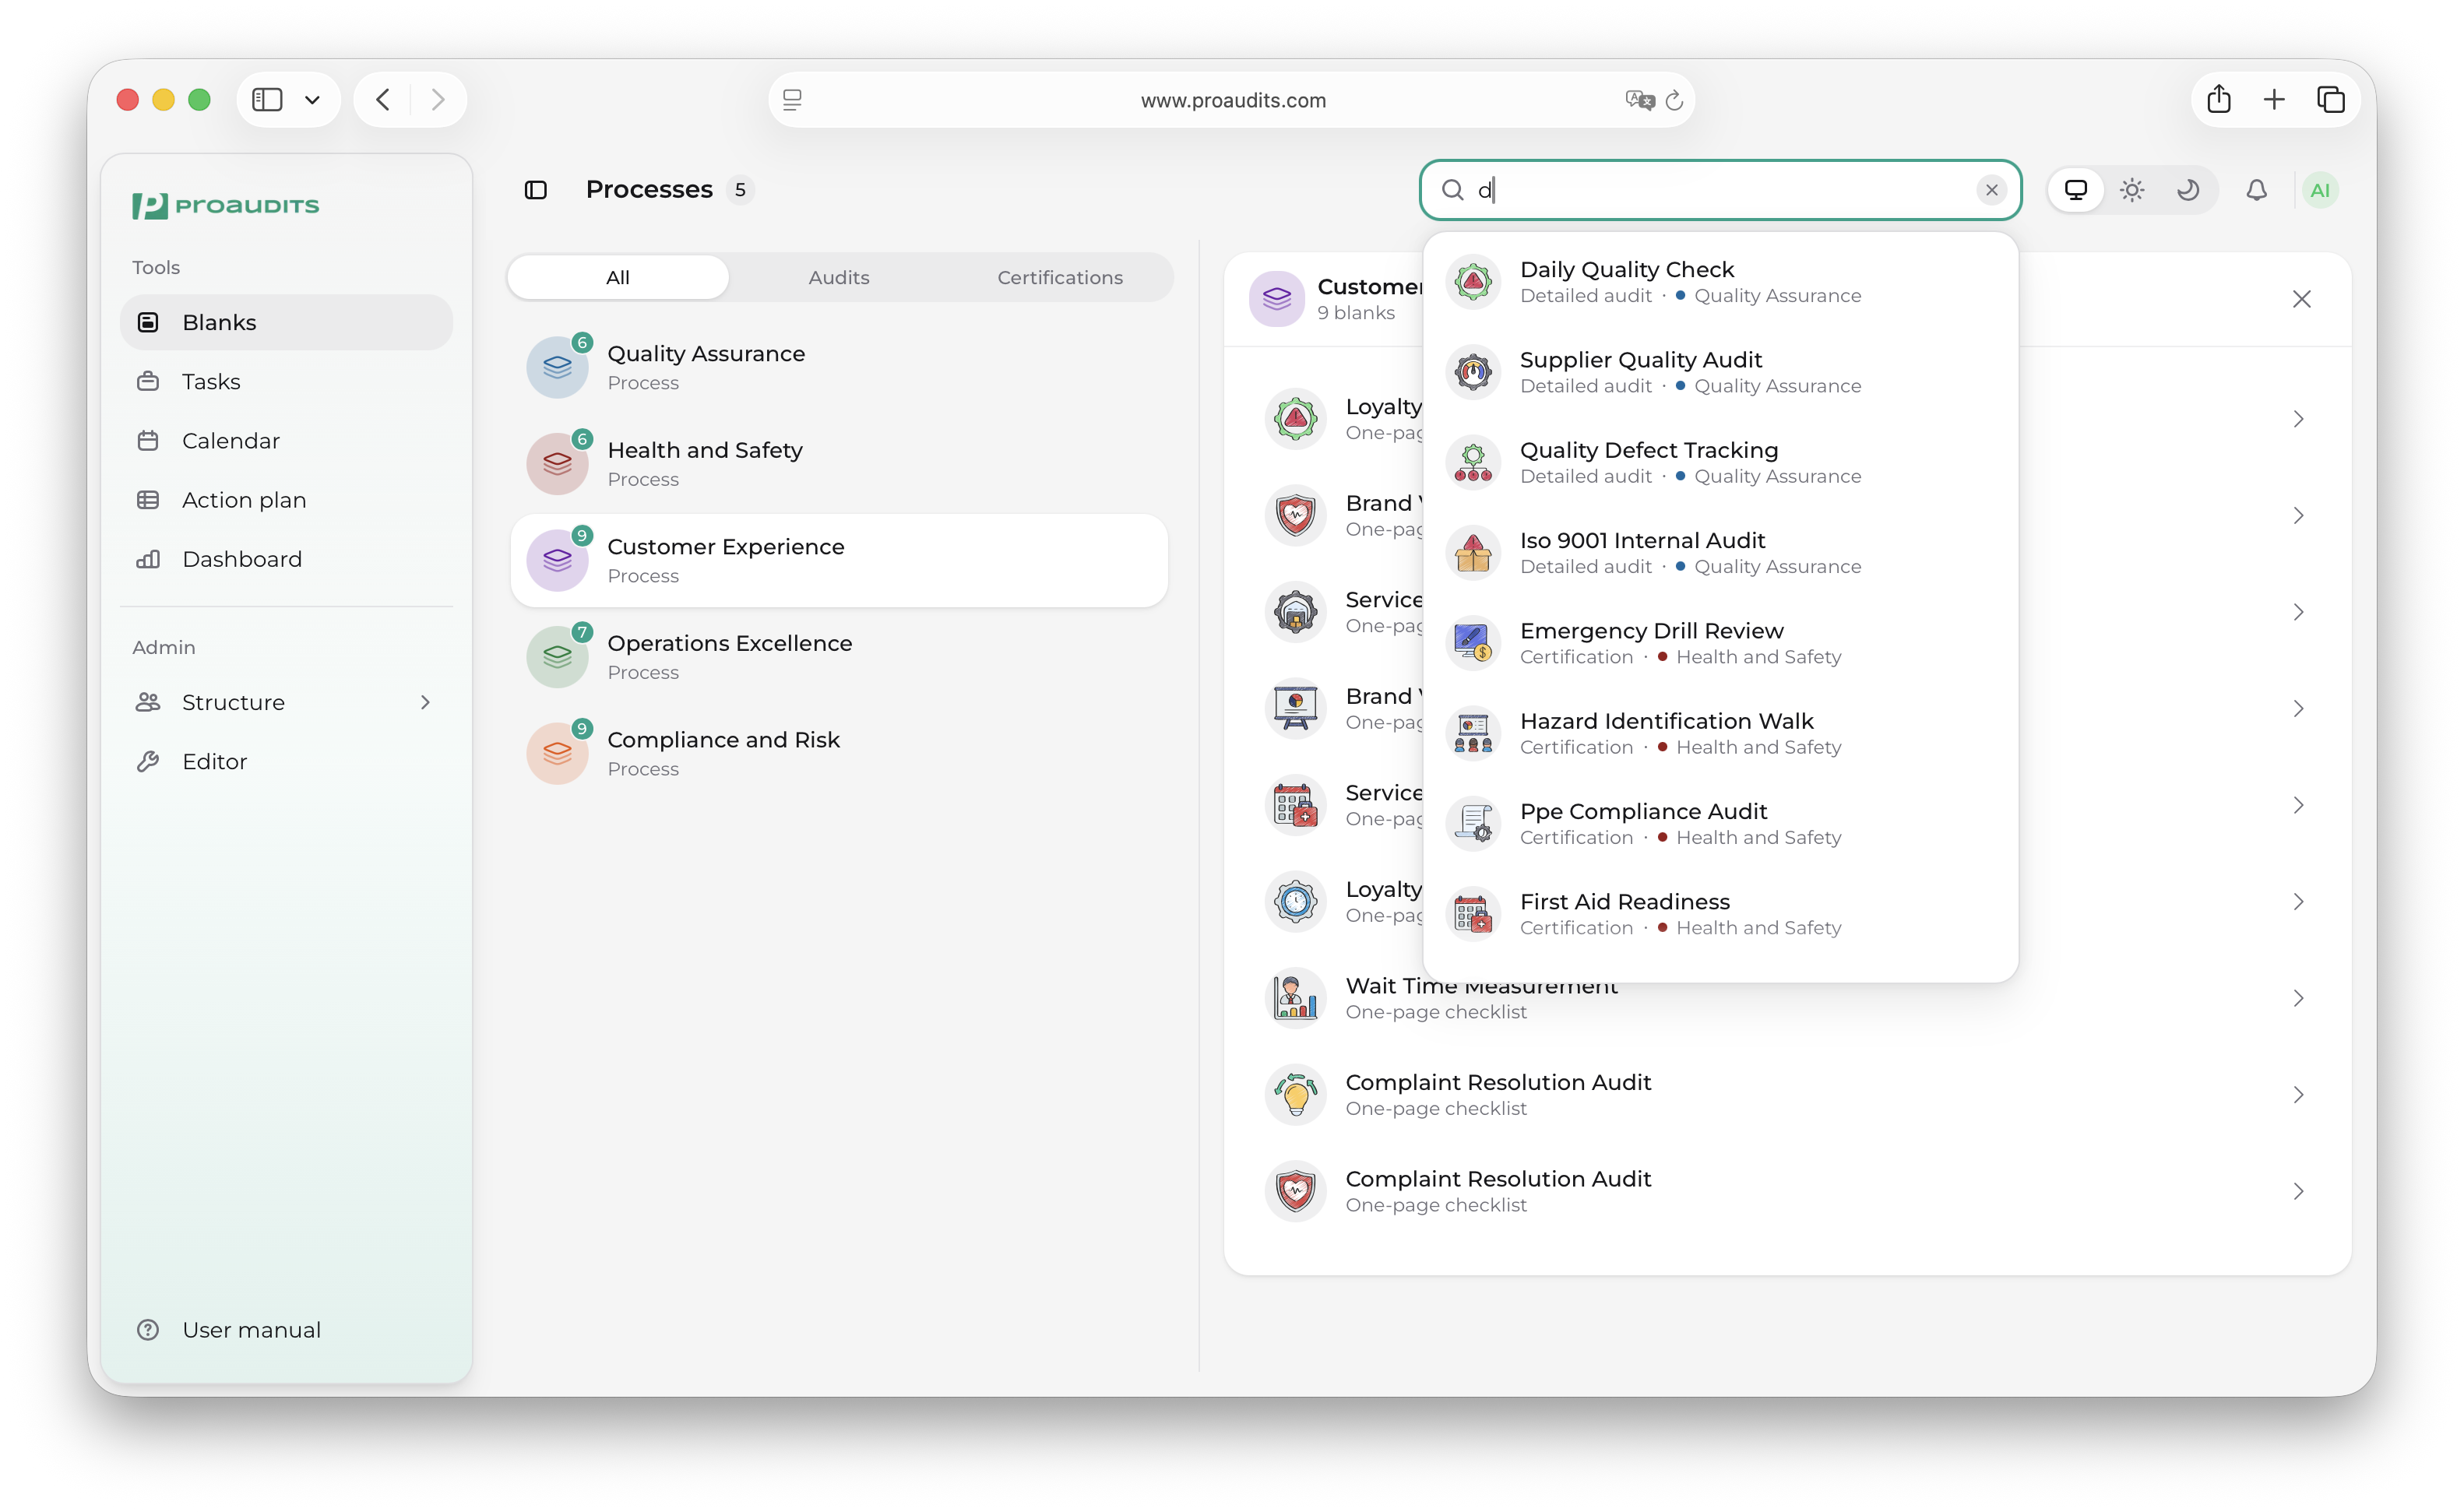This screenshot has height=1512, width=2464.
Task: Click Safari share icon
Action: click(x=2219, y=99)
